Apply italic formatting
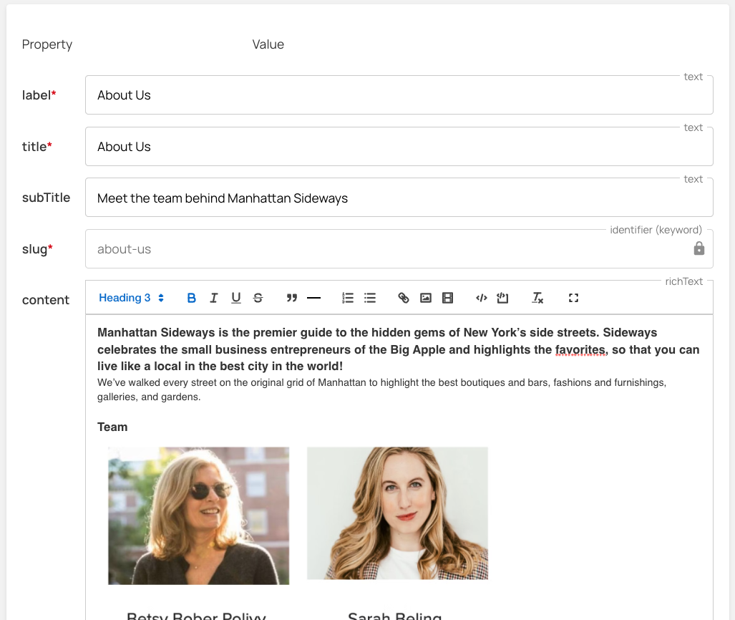This screenshot has height=620, width=735. (213, 299)
